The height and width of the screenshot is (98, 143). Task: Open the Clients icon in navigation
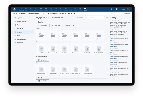tap(56, 9)
